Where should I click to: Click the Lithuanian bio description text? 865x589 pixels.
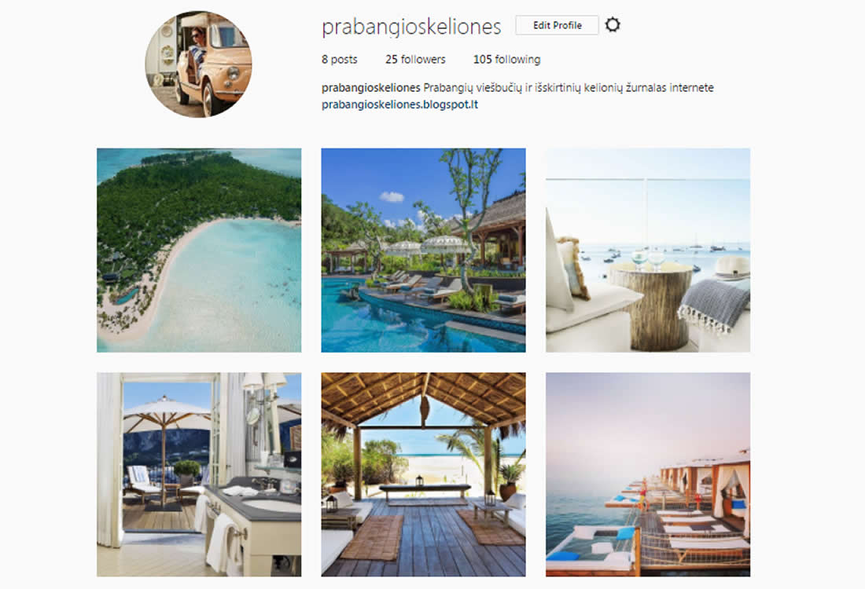(569, 88)
